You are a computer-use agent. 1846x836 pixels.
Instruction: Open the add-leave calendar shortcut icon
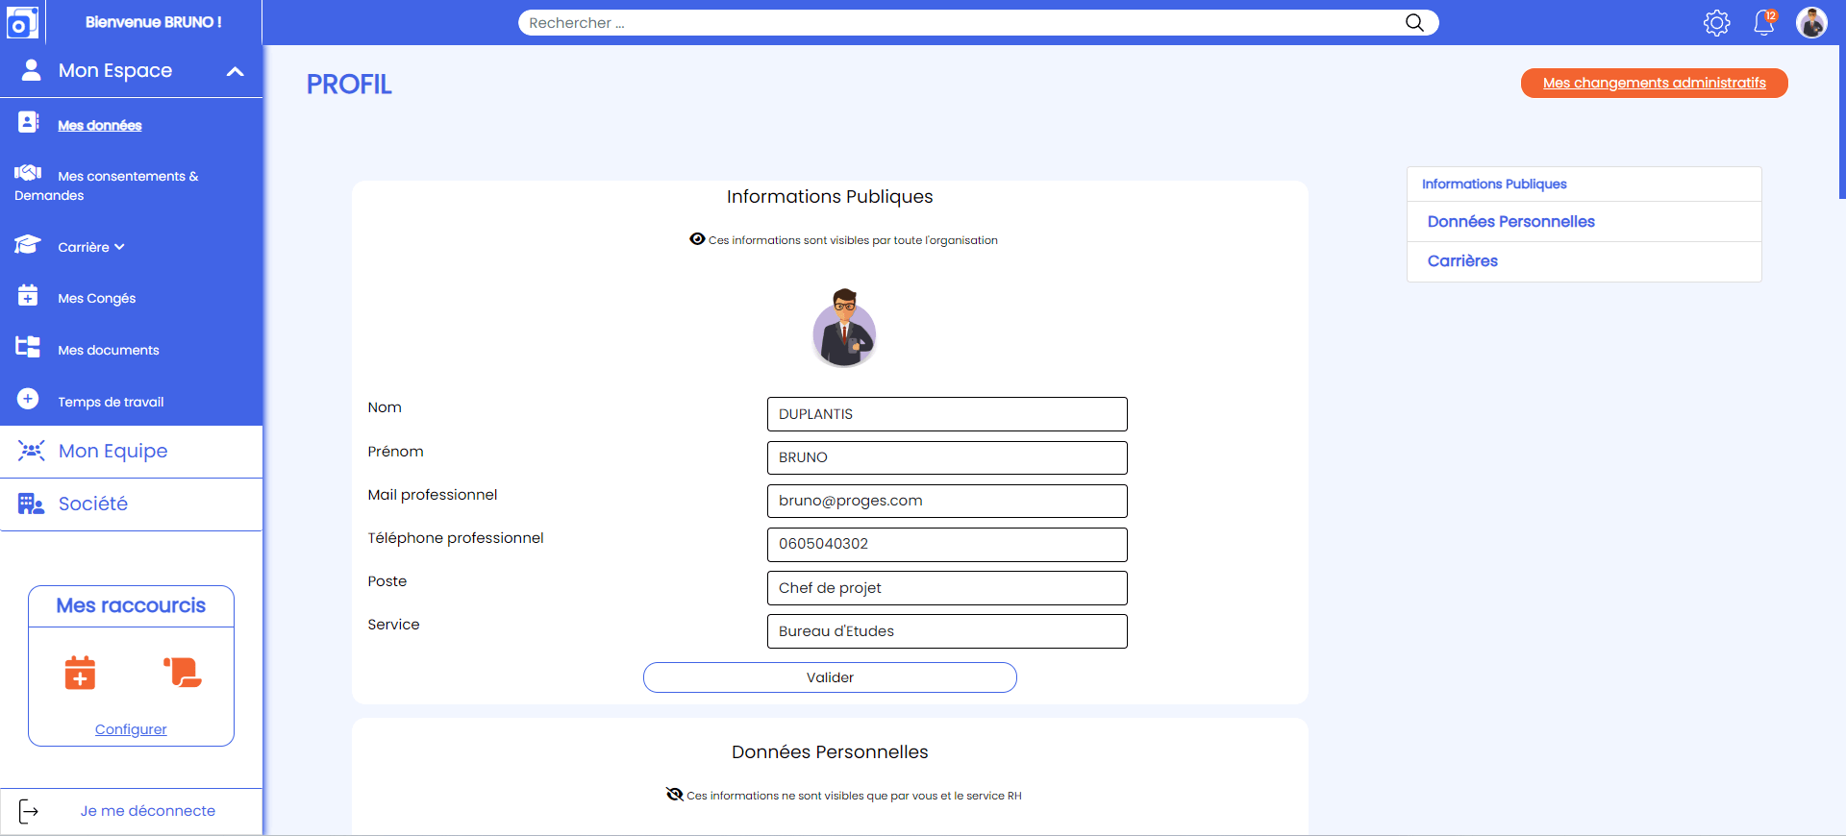click(x=80, y=673)
